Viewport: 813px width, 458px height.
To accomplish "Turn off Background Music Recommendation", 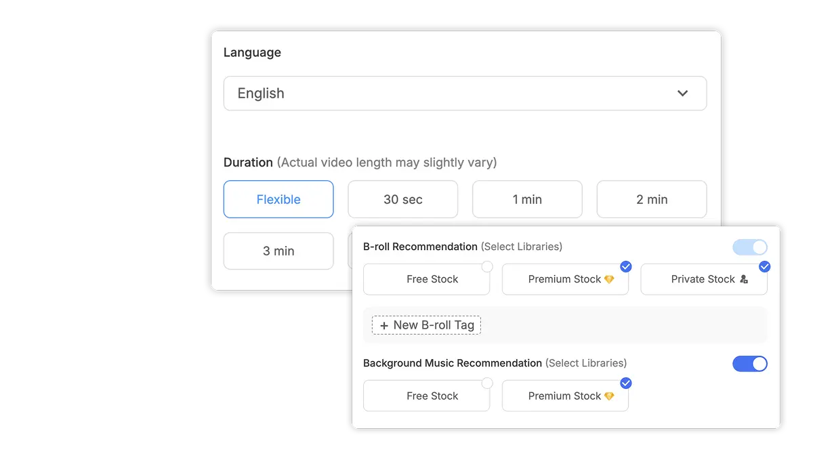I will point(750,364).
